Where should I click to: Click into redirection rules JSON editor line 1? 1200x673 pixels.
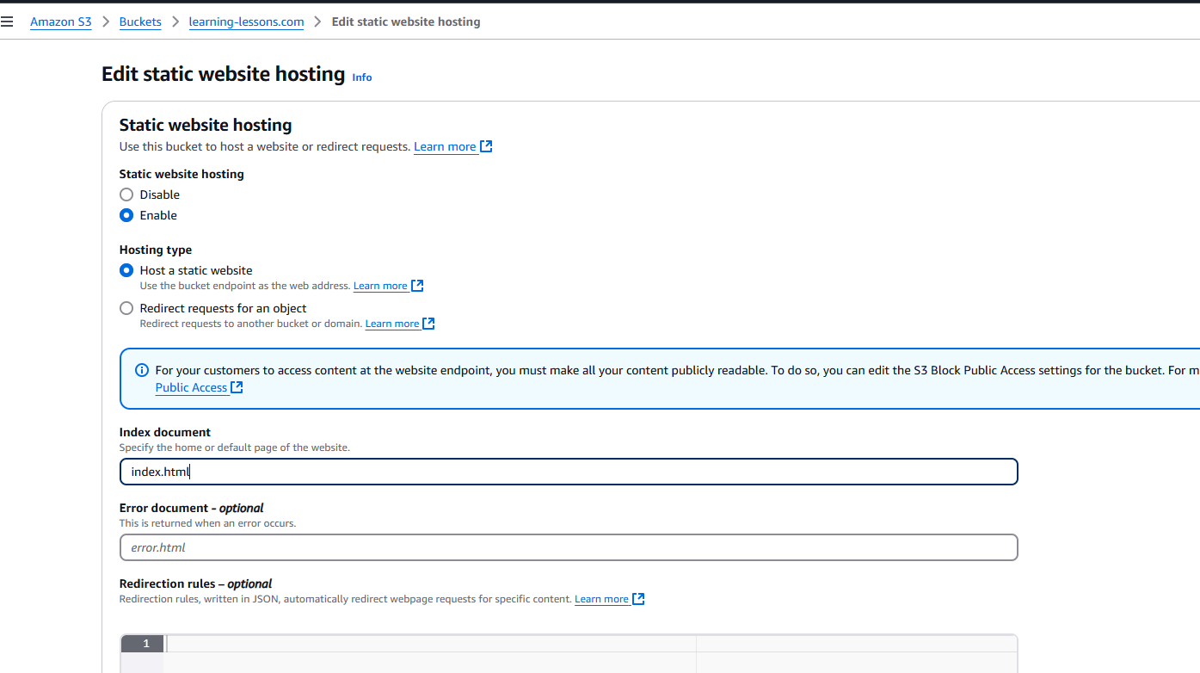click(590, 644)
